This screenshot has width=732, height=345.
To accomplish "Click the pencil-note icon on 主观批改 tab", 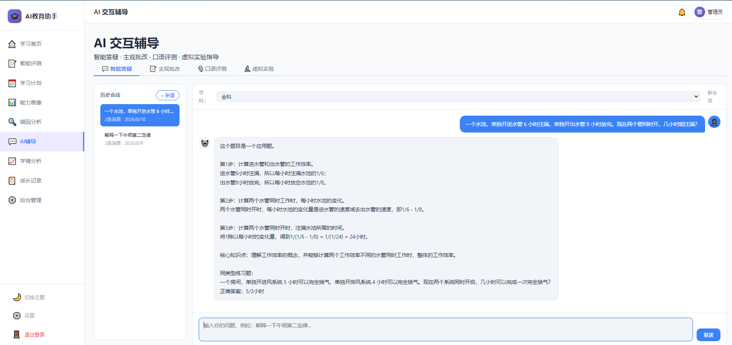I will point(153,69).
